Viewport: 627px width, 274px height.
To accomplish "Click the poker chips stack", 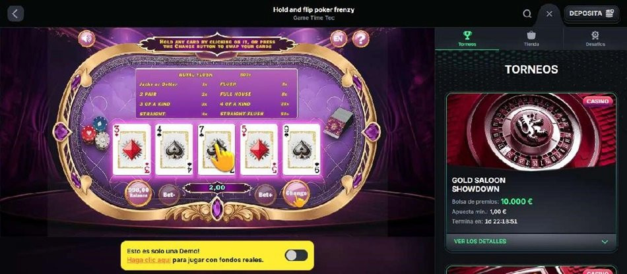I will coord(96,133).
